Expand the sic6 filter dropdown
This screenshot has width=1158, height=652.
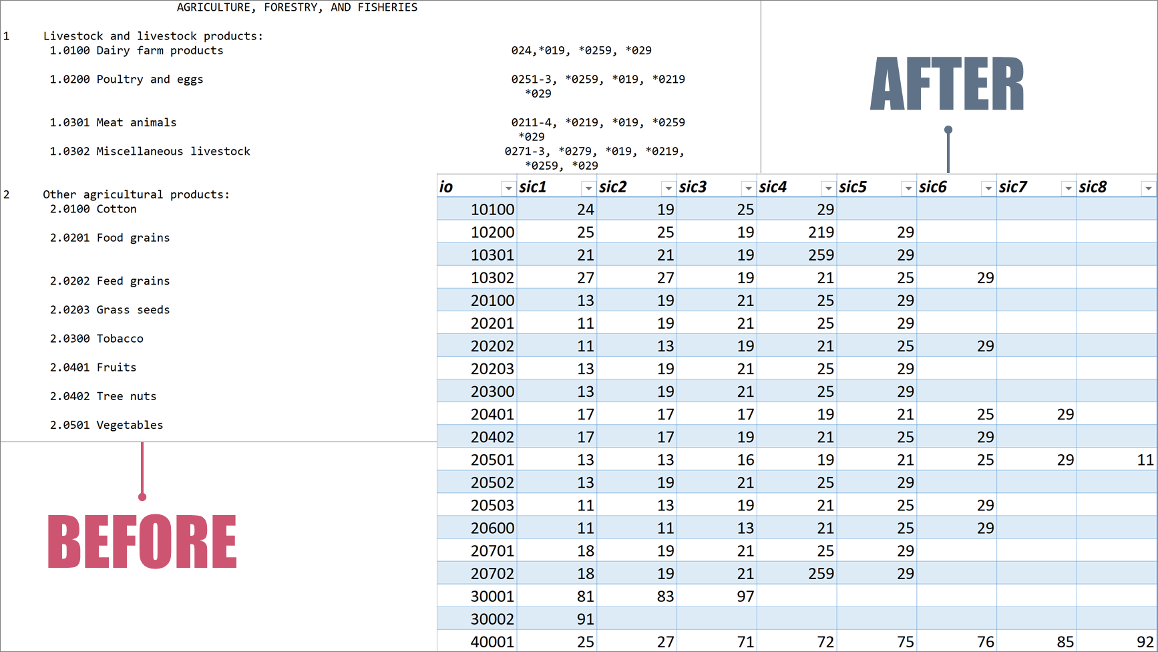(988, 188)
